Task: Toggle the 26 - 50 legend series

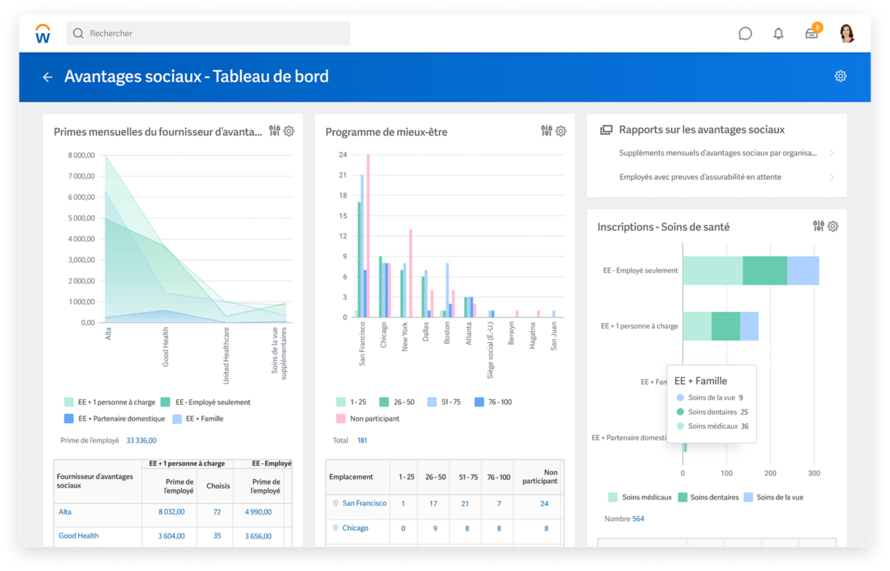Action: point(397,402)
